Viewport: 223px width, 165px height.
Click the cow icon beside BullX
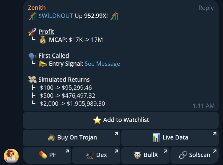[x=137, y=155]
